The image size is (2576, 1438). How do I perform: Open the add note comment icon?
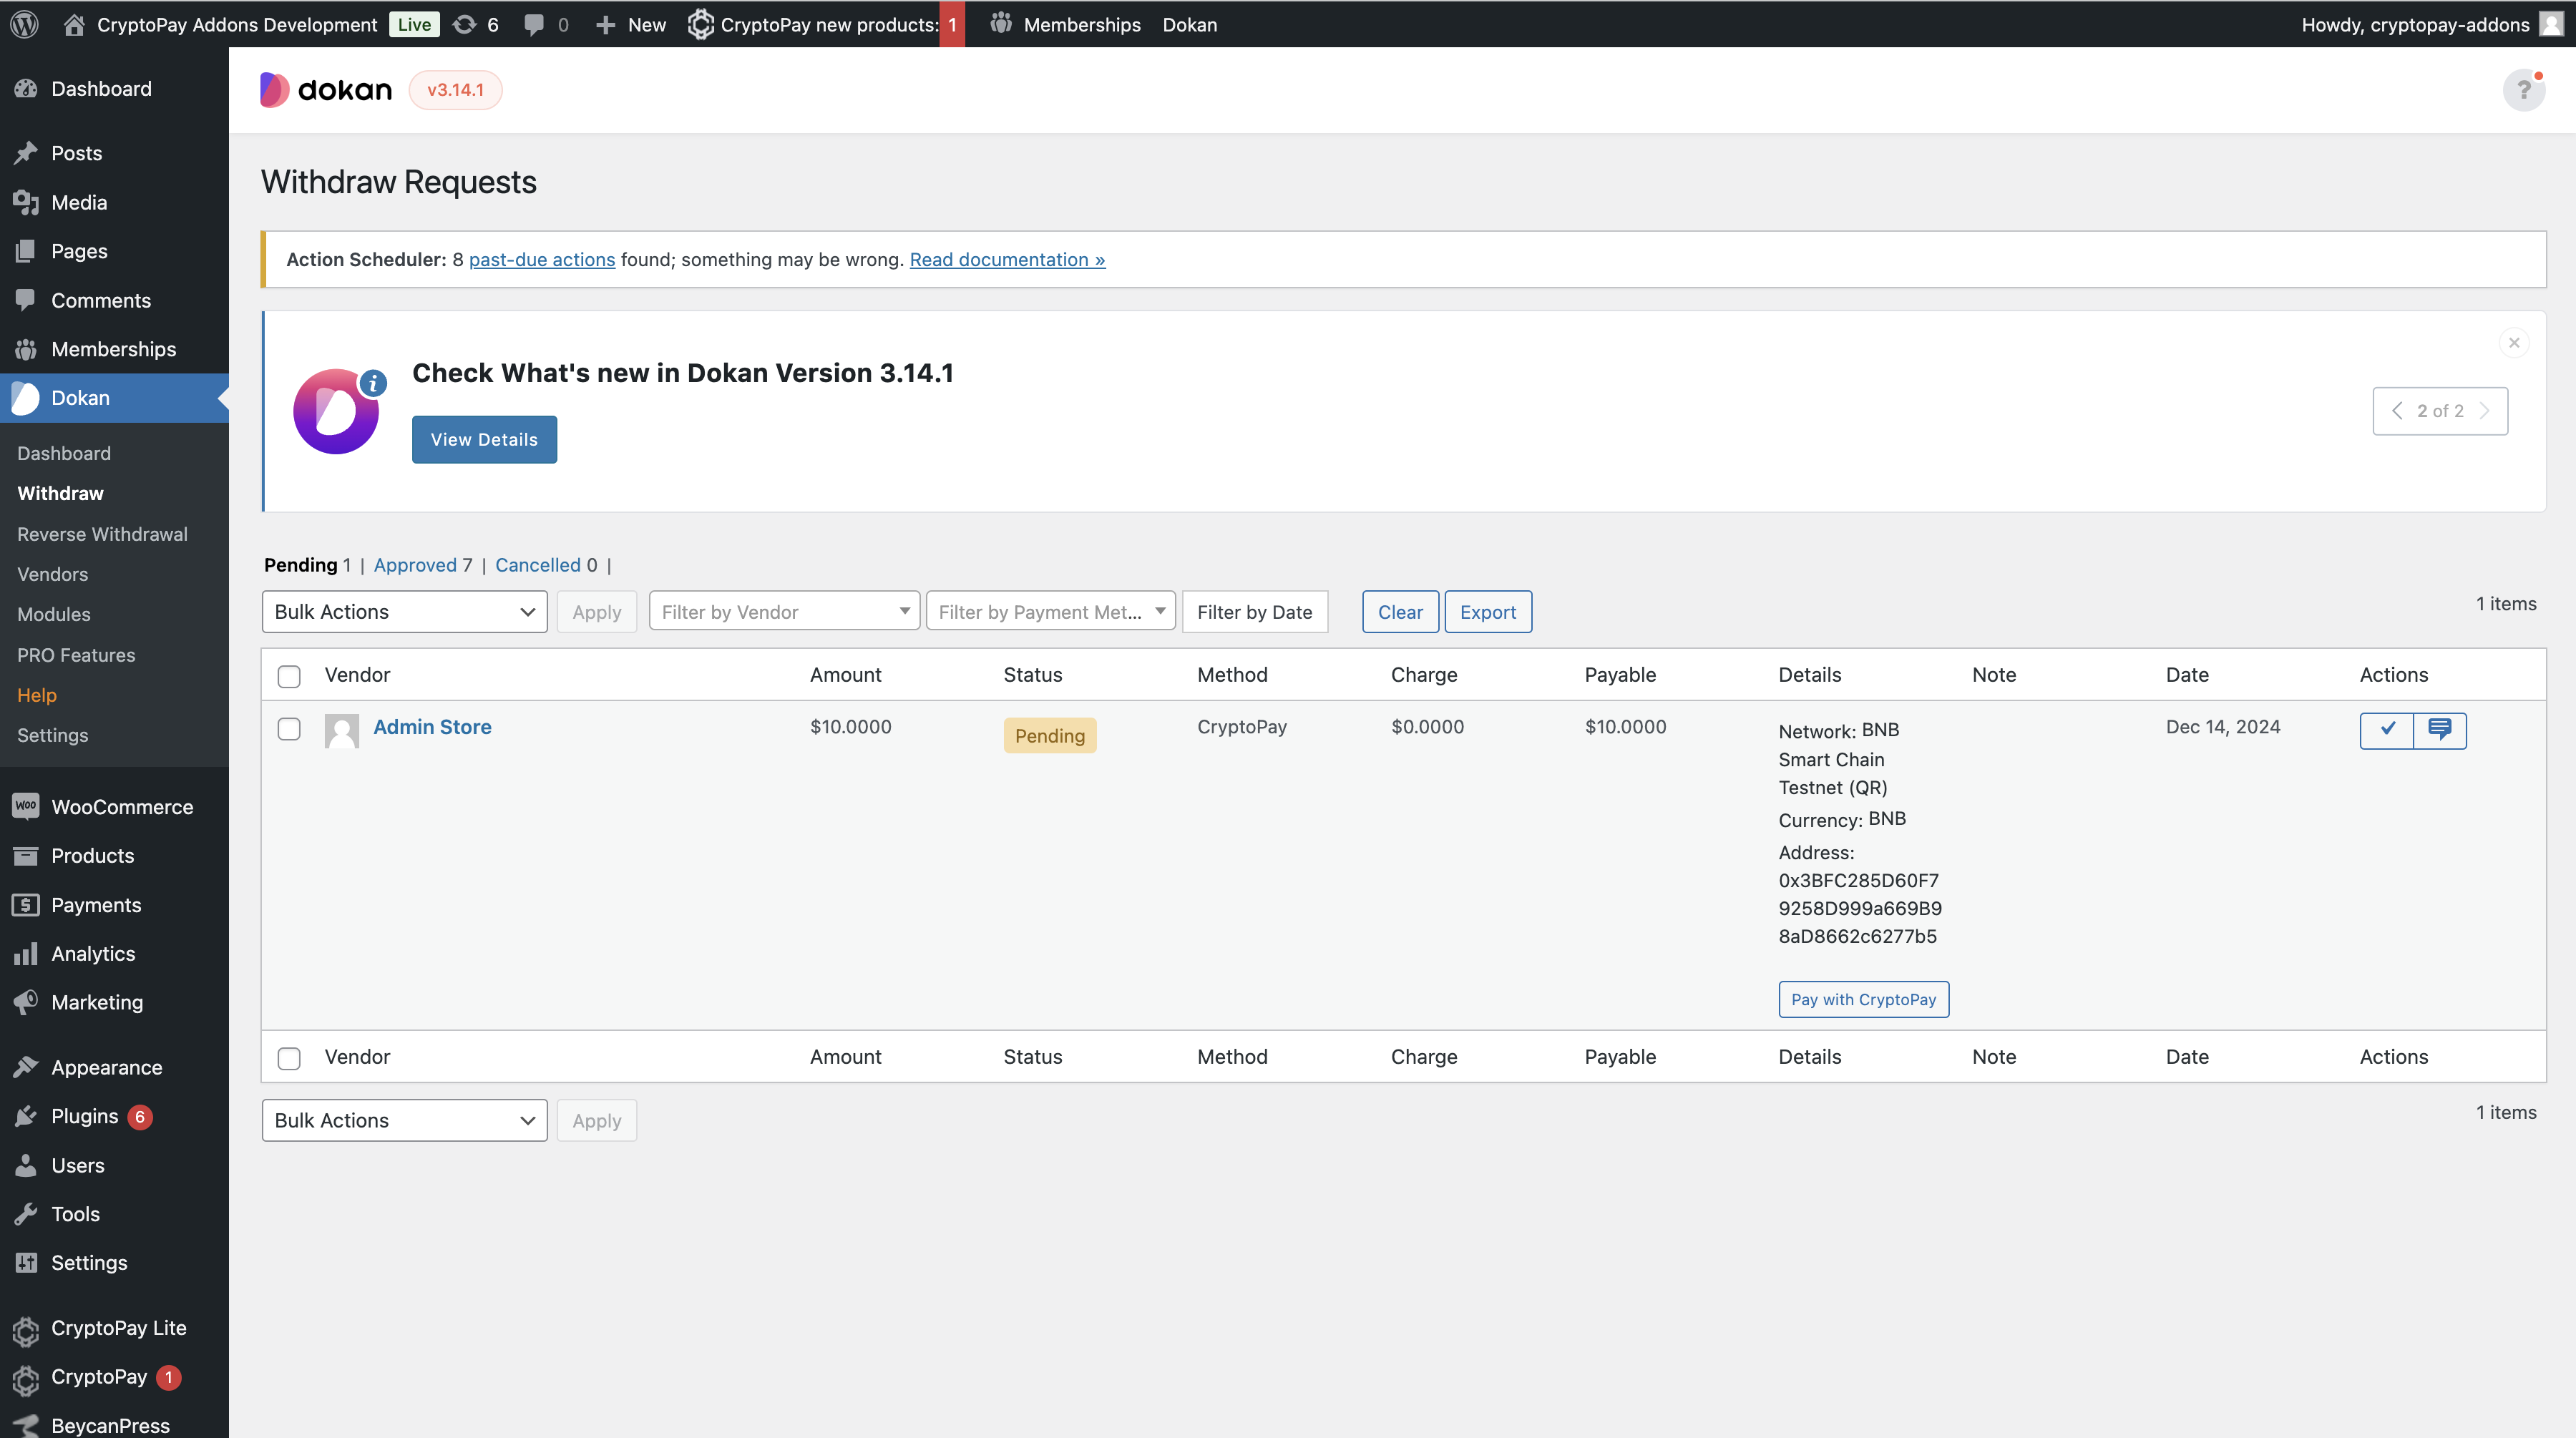point(2440,729)
